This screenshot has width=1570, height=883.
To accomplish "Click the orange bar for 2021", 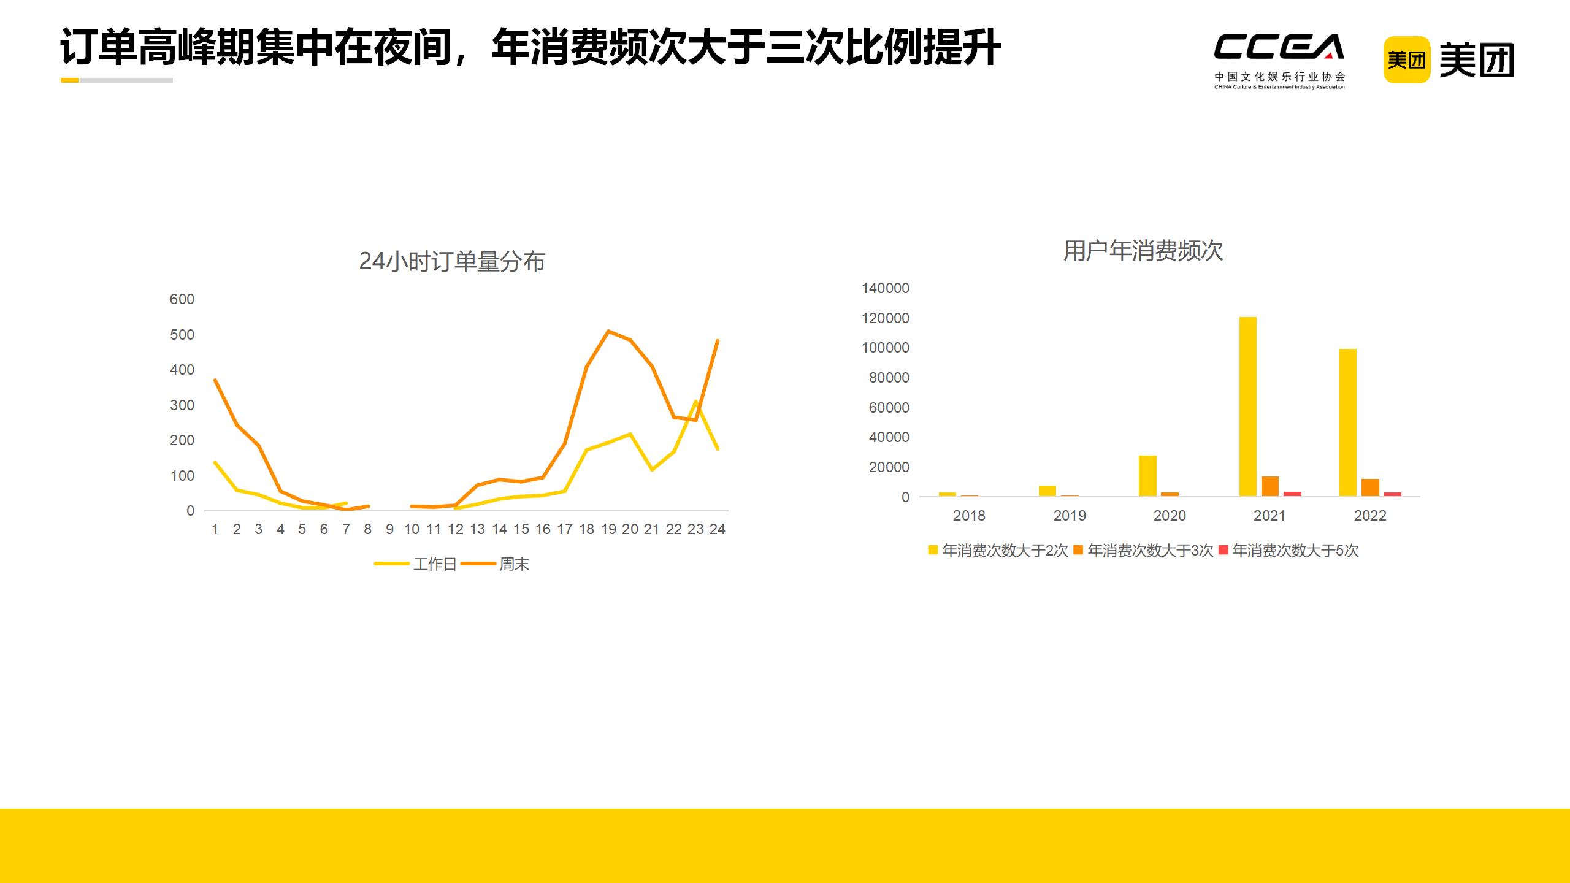I will click(1270, 486).
